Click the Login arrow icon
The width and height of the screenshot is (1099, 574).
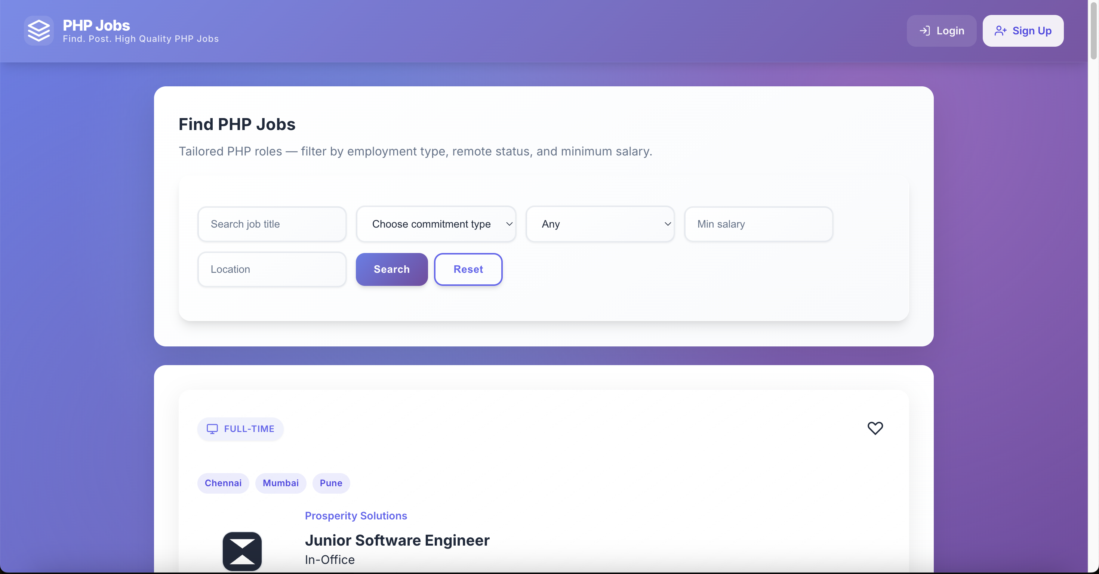coord(924,31)
